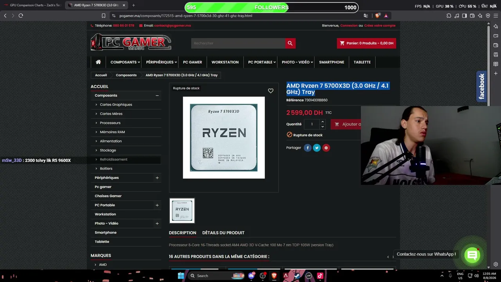Viewport: 501px width, 282px height.
Task: Bookmark this page in the address bar
Action: pyautogui.click(x=103, y=16)
